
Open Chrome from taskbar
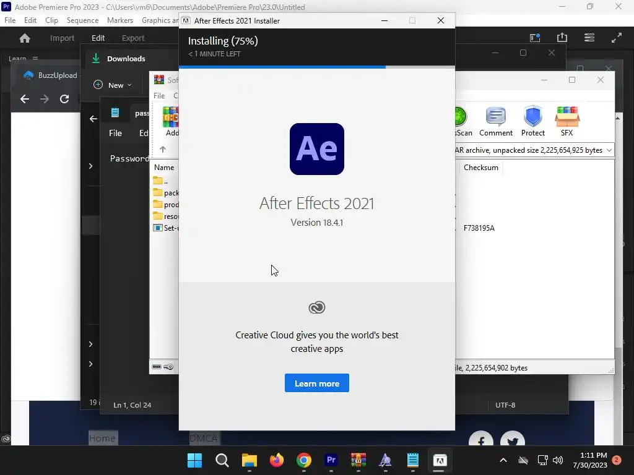coord(303,460)
